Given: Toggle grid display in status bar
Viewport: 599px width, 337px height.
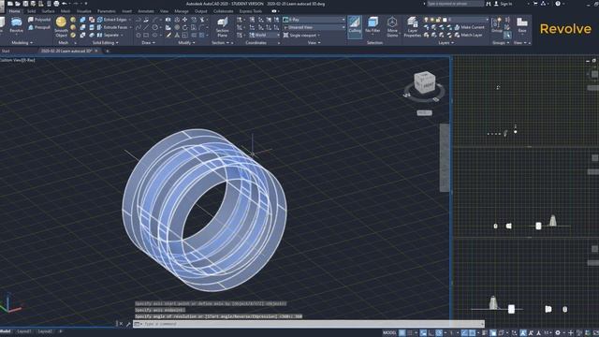Looking at the screenshot, I should [x=402, y=333].
